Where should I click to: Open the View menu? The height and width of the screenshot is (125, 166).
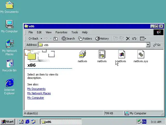pyautogui.click(x=49, y=32)
